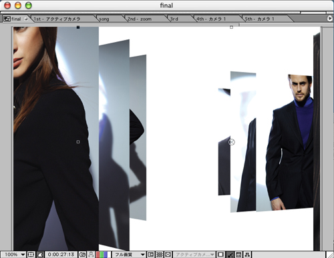The width and height of the screenshot is (334, 258).
Task: Show the alpha channel (white swatch)
Action: 110,255
